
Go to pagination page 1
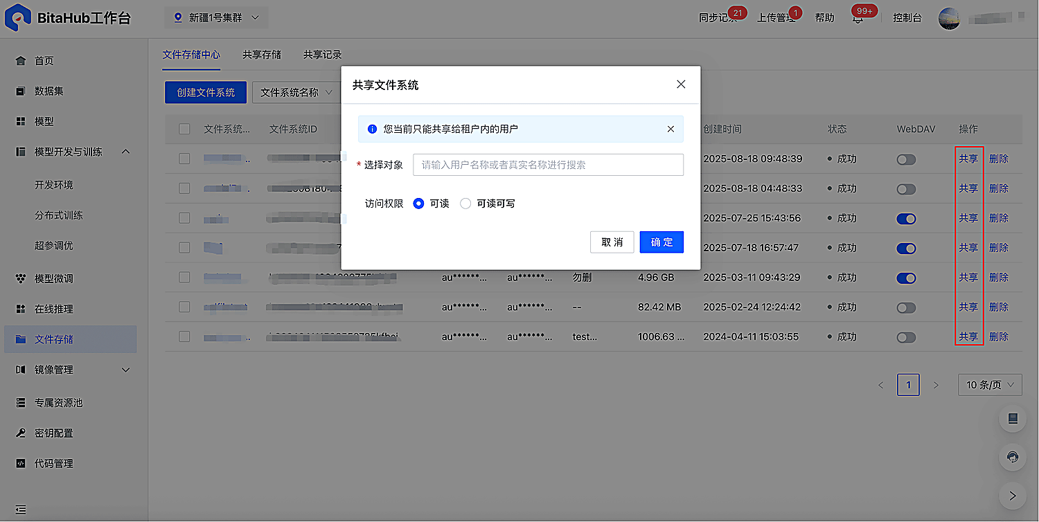point(908,385)
